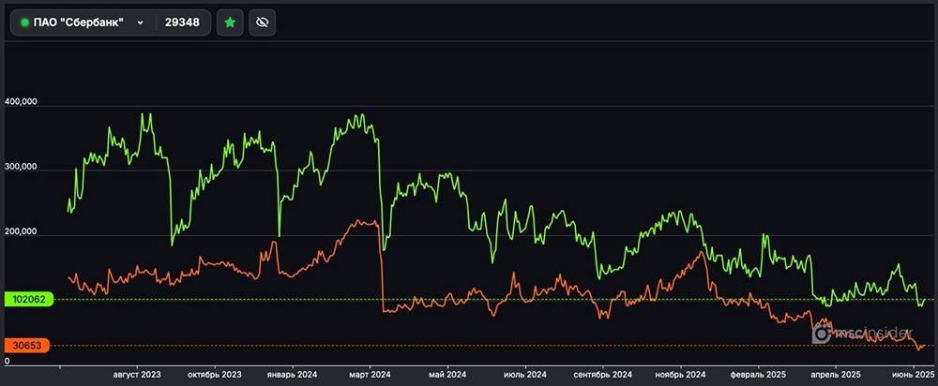
Task: Select the orange 30653 price label
Action: point(27,346)
